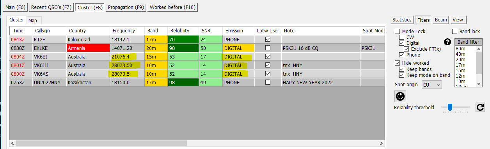Select the VK6AS callsign cell
Viewport: 490px width, 149px height.
point(49,74)
